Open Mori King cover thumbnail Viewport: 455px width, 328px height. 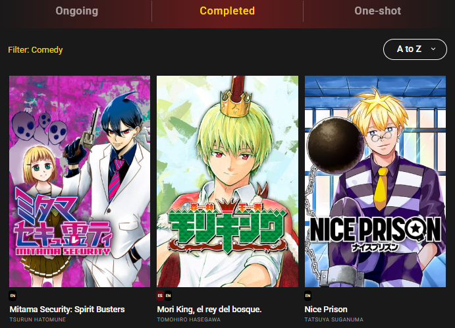tap(228, 181)
